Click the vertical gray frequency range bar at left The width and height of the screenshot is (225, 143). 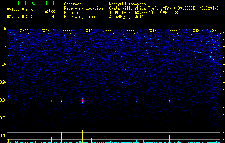(7, 100)
